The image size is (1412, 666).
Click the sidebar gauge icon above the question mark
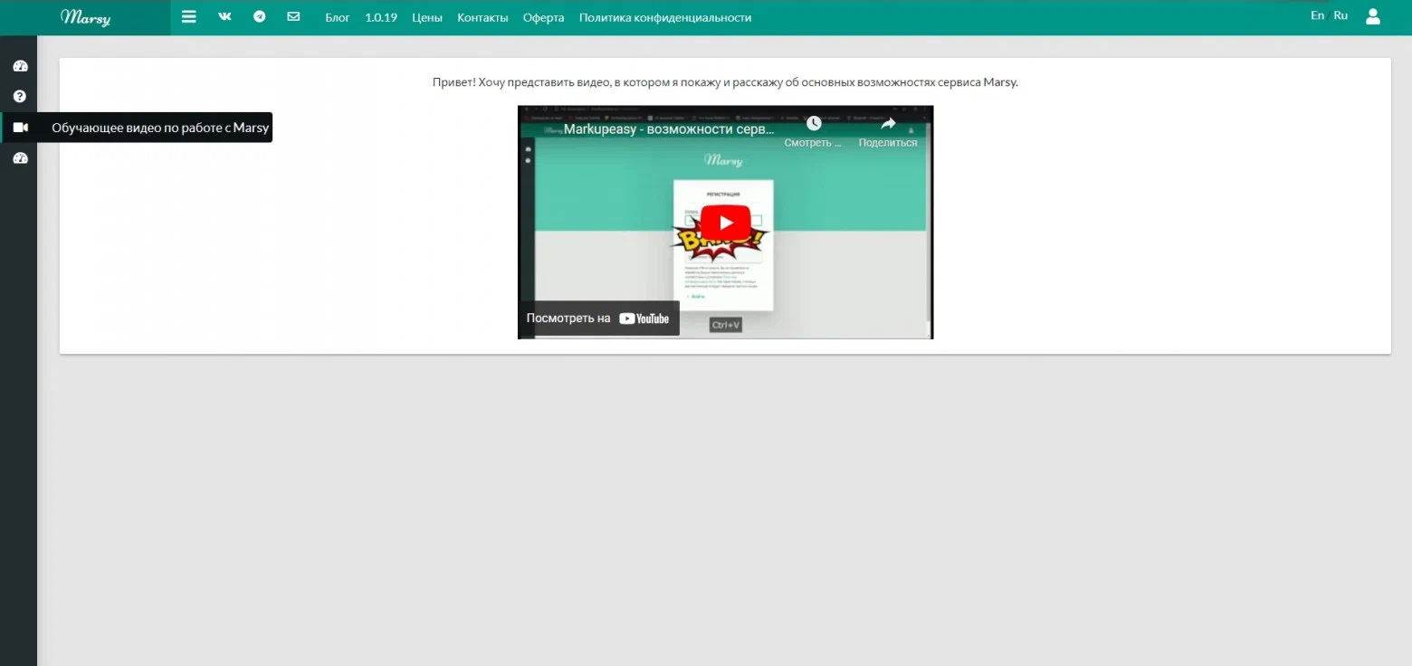(x=20, y=66)
